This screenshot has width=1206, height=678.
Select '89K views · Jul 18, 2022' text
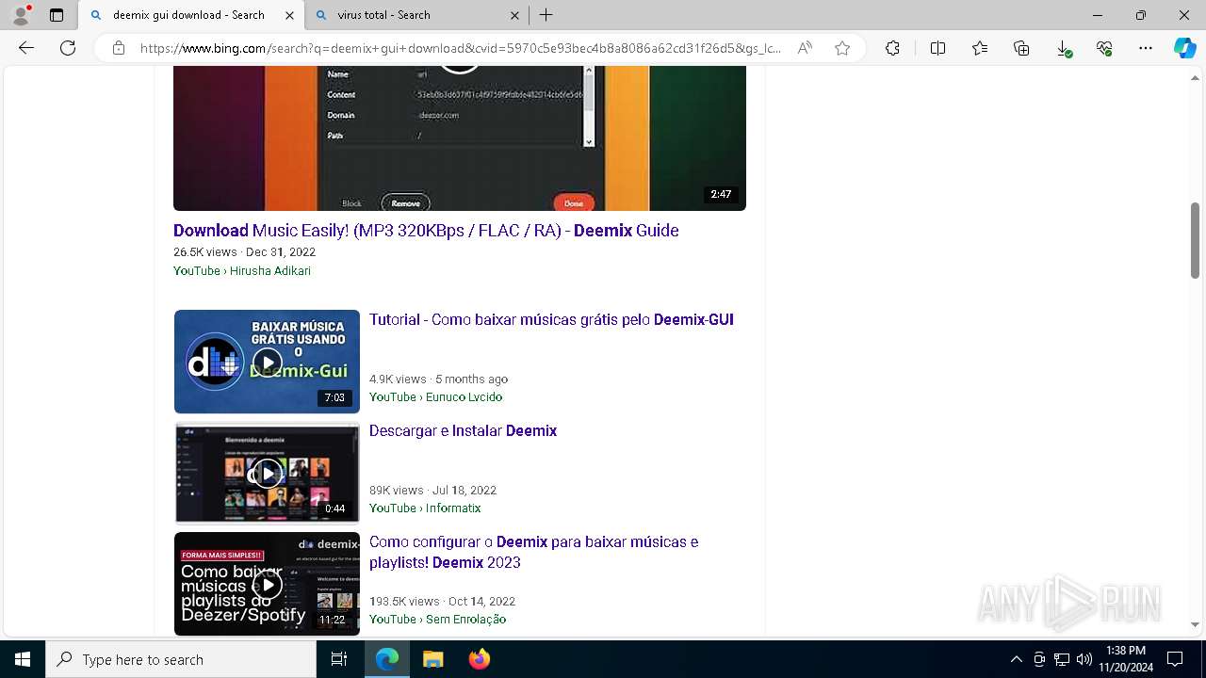(x=432, y=491)
